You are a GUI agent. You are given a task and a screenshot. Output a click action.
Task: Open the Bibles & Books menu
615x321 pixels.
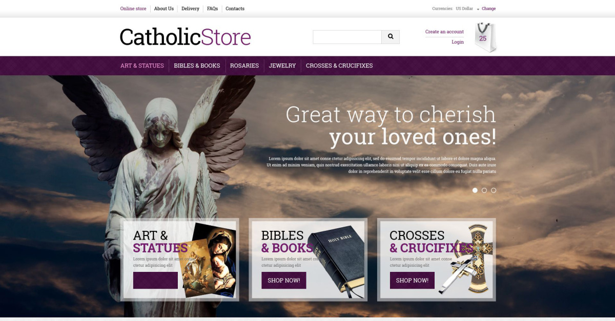click(x=197, y=66)
